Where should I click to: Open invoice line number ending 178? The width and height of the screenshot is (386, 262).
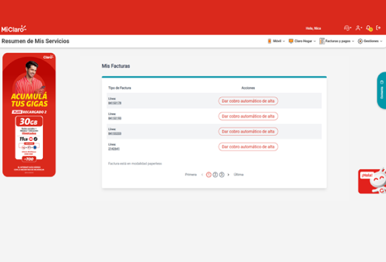click(115, 103)
